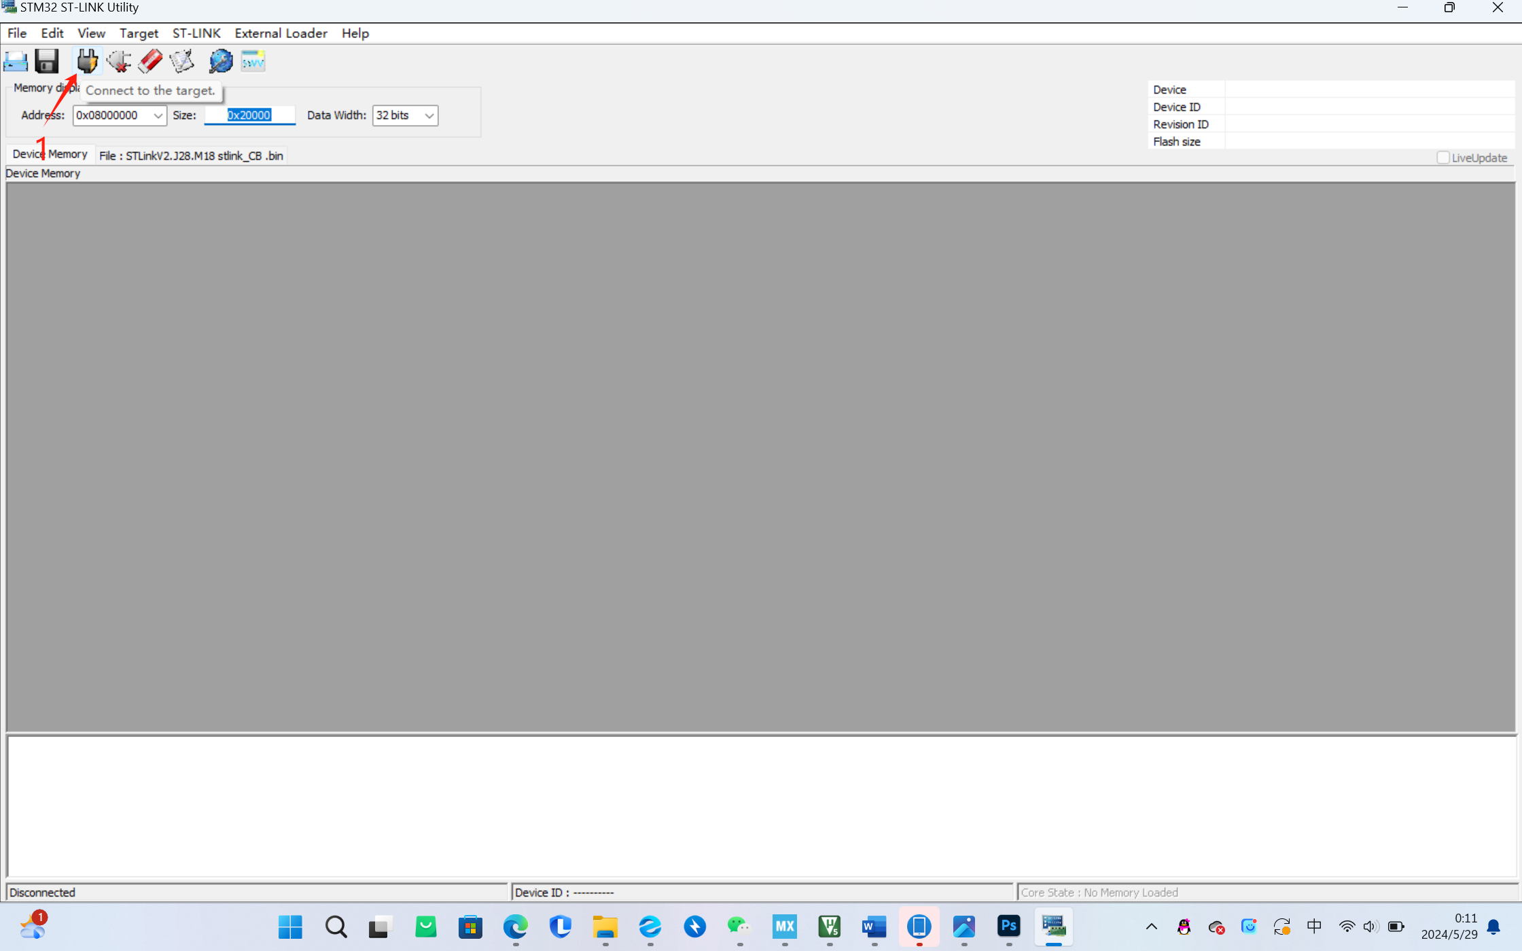This screenshot has width=1522, height=951.
Task: Open the firmware update globe-wrench icon
Action: tap(221, 61)
